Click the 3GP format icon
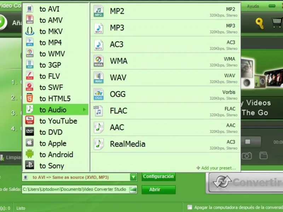This screenshot has height=212, width=283. [x=30, y=64]
